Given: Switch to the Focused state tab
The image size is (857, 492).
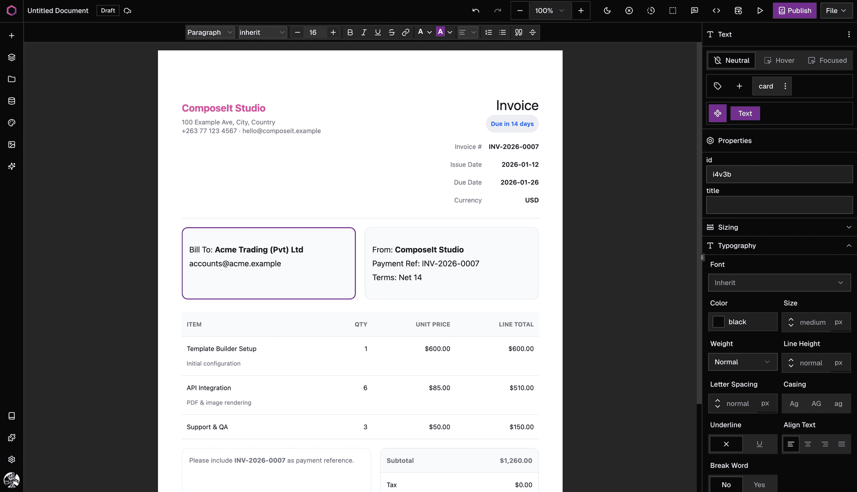Looking at the screenshot, I should coord(827,60).
